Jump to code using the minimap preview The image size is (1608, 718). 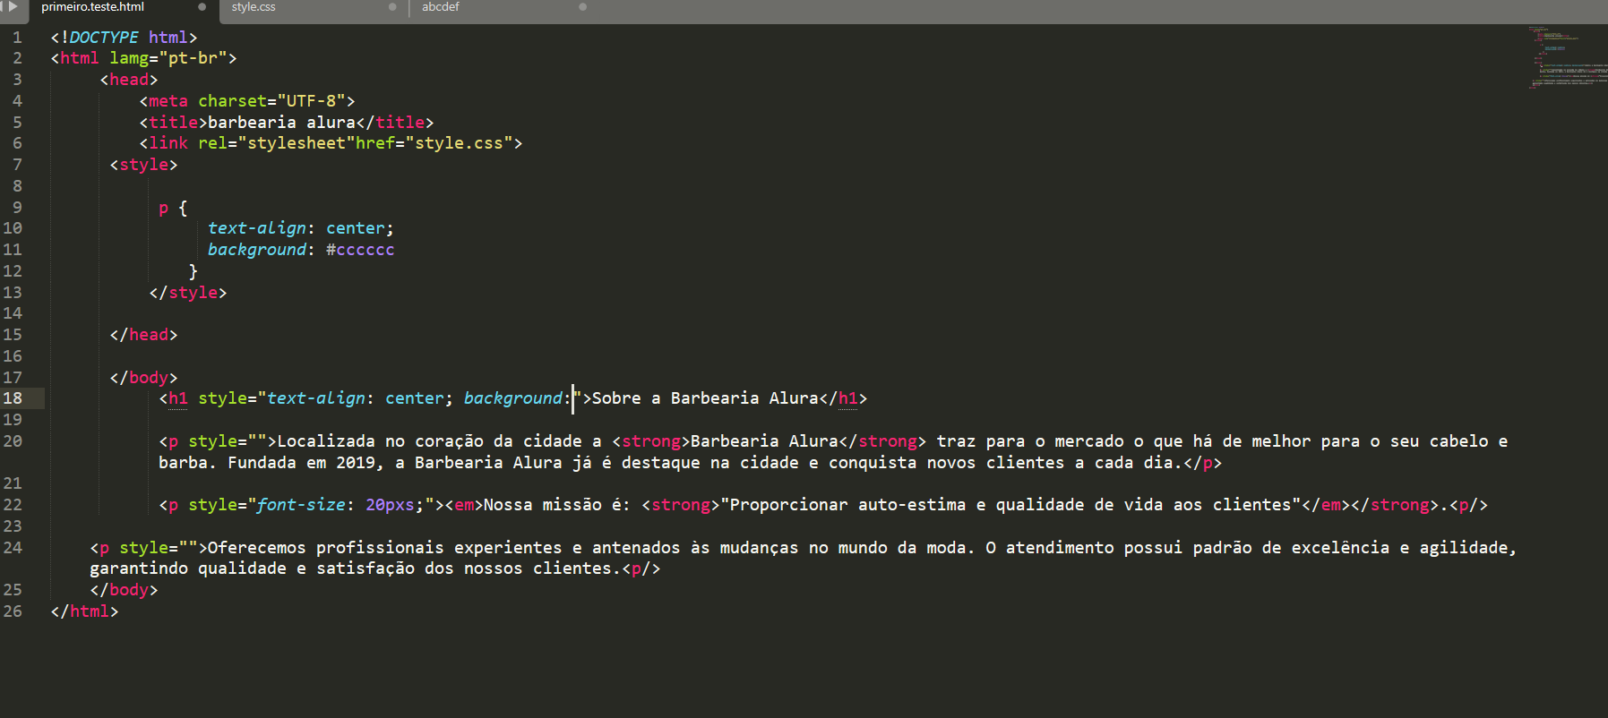click(1567, 57)
